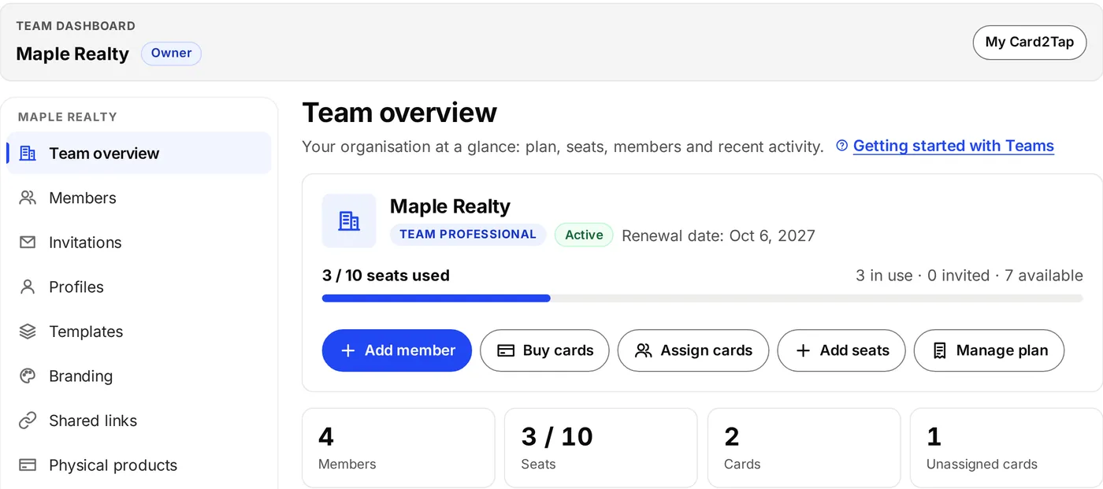1103x489 pixels.
Task: Click the receipt icon in Manage plan
Action: 939,350
